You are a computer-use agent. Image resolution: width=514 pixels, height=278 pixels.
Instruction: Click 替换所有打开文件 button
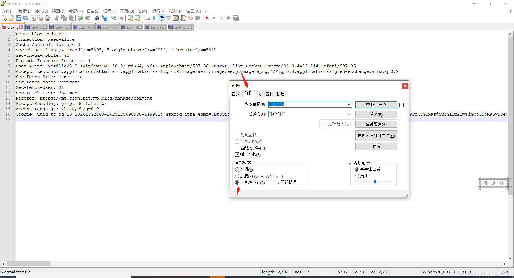(376, 136)
